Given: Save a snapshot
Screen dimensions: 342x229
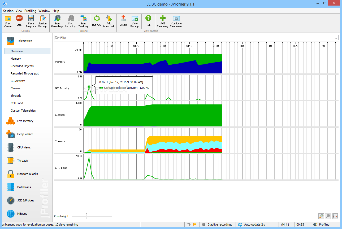Looking at the screenshot, I should pyautogui.click(x=31, y=21).
